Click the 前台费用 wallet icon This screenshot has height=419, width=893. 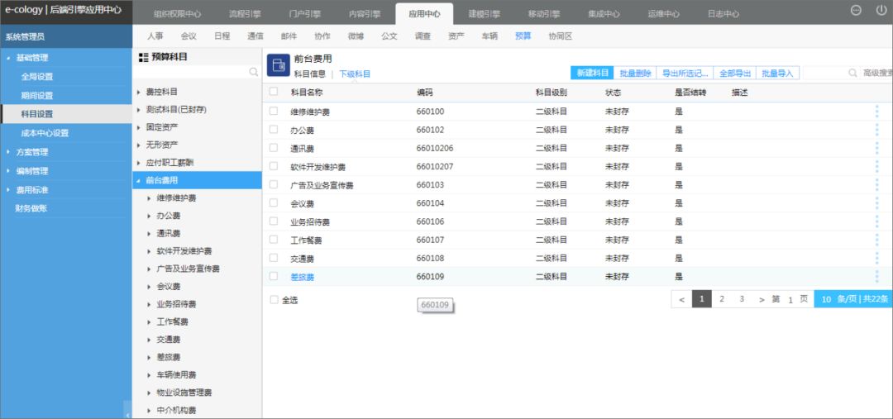(x=279, y=65)
